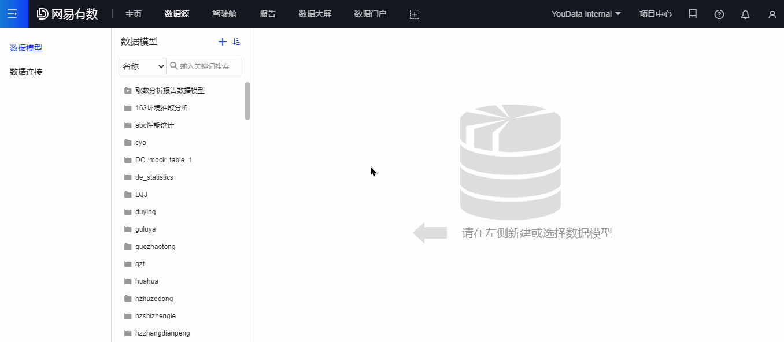Viewport: 784px width, 342px height.
Task: Open the user account icon
Action: pos(772,14)
